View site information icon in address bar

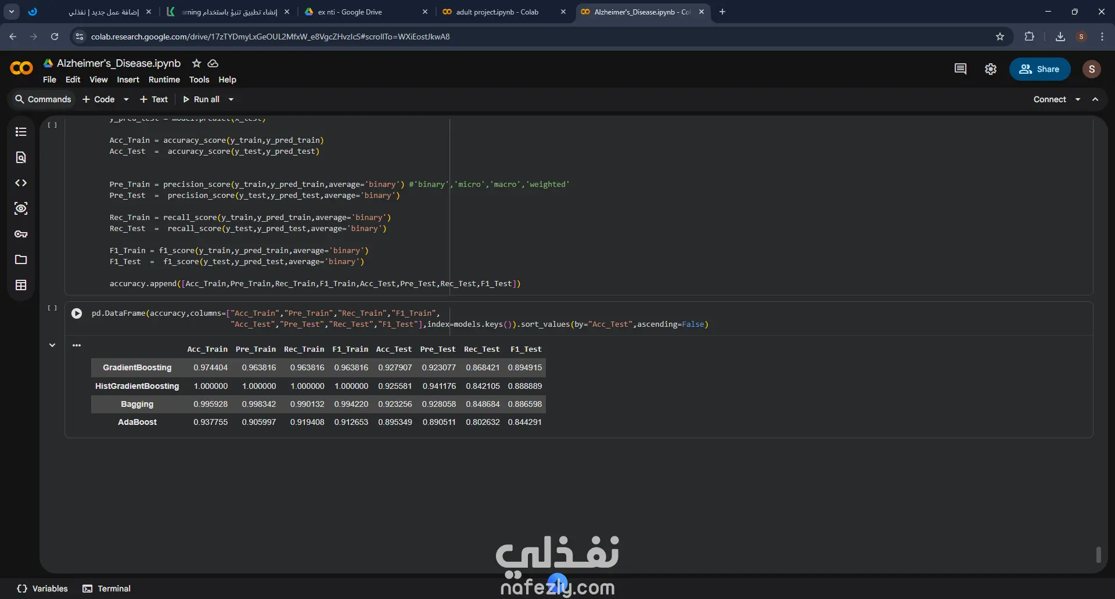(80, 37)
